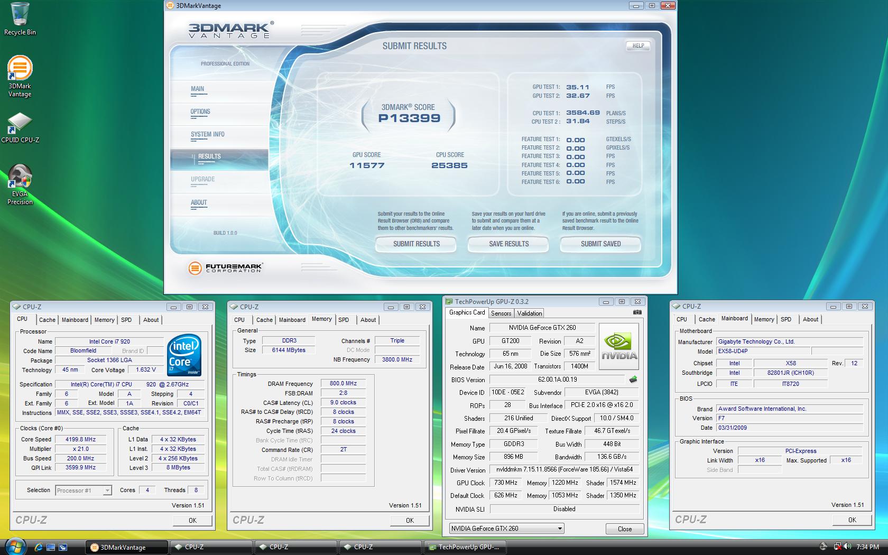The width and height of the screenshot is (888, 555).
Task: Open the Recycle Bin desktop icon
Action: (20, 19)
